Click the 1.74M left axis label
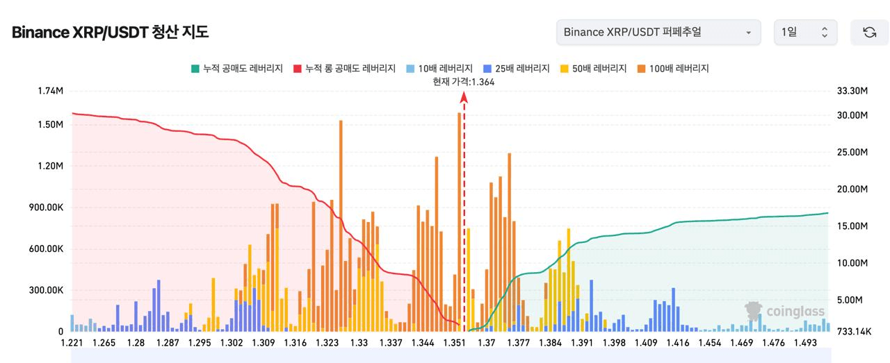 point(51,91)
